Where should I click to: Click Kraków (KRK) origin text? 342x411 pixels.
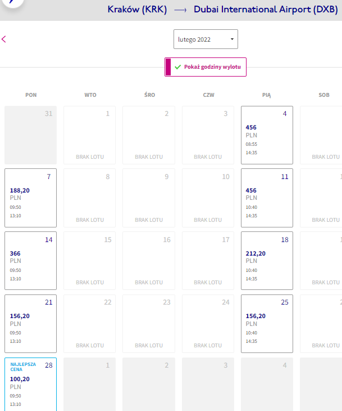click(137, 10)
